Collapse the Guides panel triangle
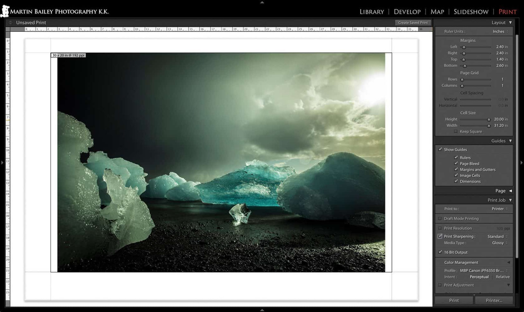The image size is (524, 312). 510,141
